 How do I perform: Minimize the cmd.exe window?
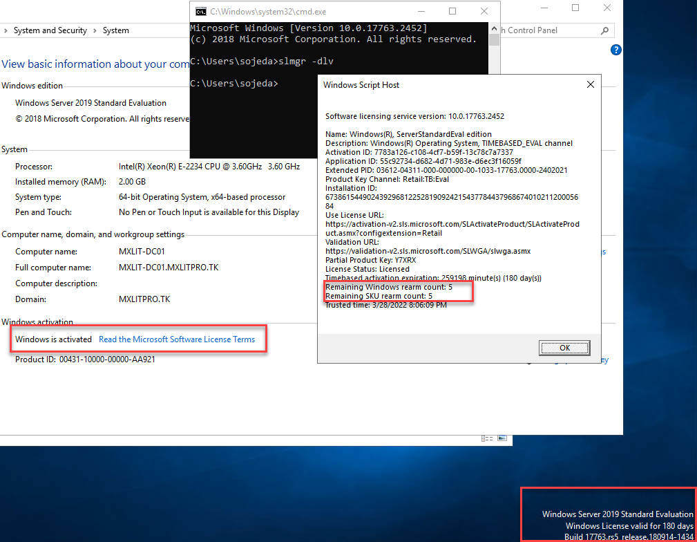tap(420, 11)
